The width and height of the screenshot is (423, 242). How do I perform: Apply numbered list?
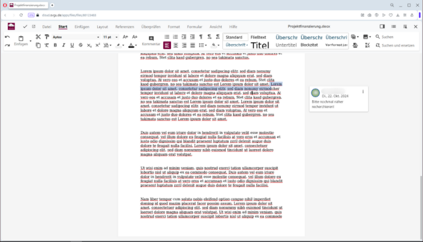(175, 37)
